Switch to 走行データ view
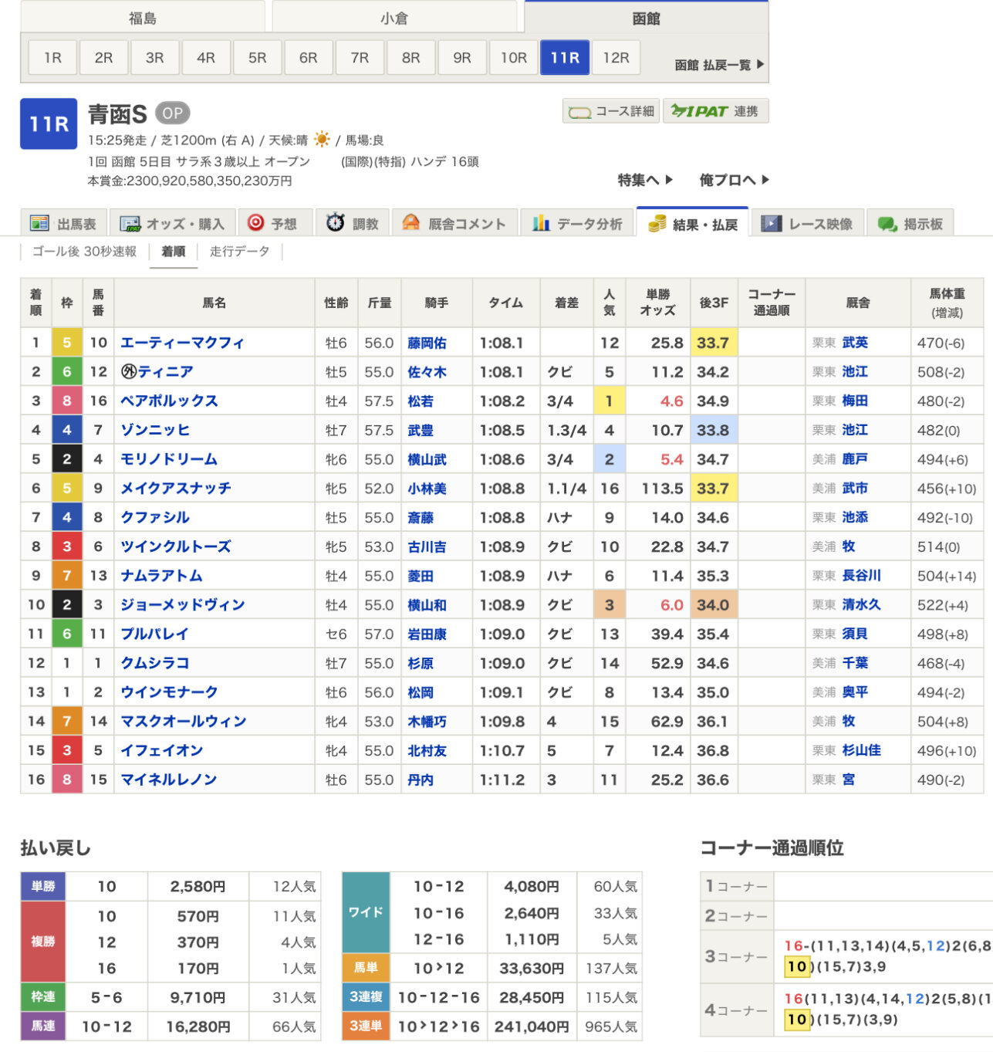 coord(239,252)
